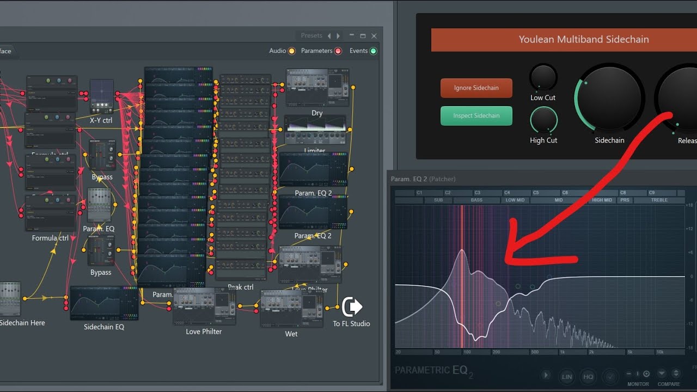Go to previous preset arrow in Patcher
This screenshot has height=392, width=697.
(x=329, y=36)
